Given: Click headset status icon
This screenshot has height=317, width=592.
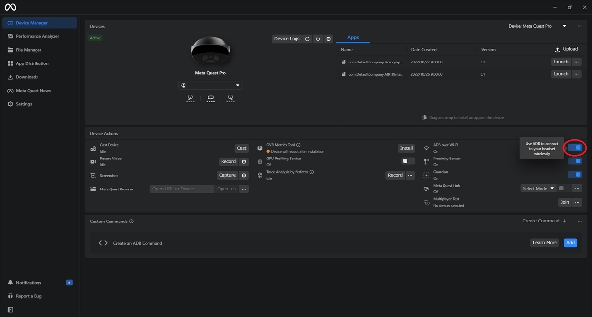Looking at the screenshot, I should coord(211,98).
